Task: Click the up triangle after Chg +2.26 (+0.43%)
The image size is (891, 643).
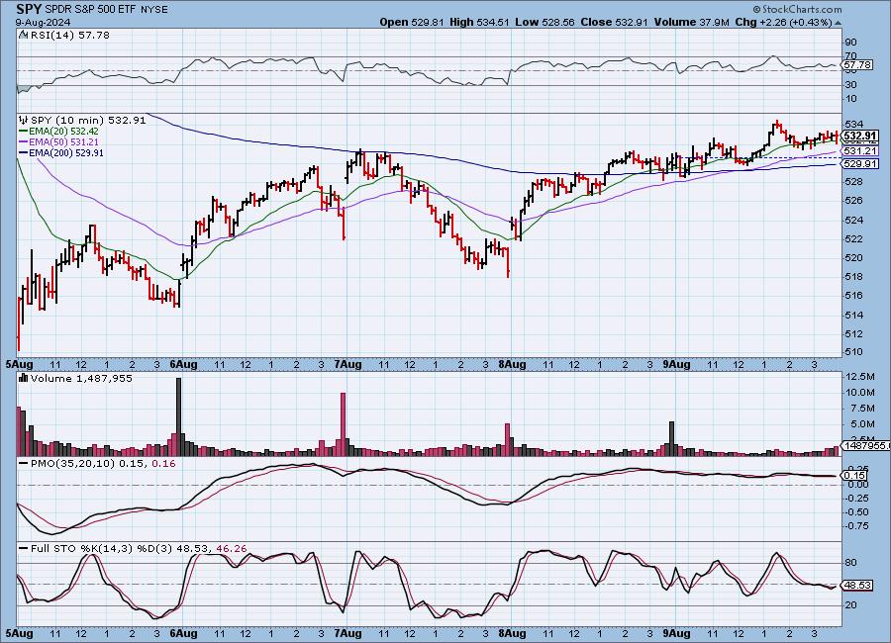Action: coord(839,23)
